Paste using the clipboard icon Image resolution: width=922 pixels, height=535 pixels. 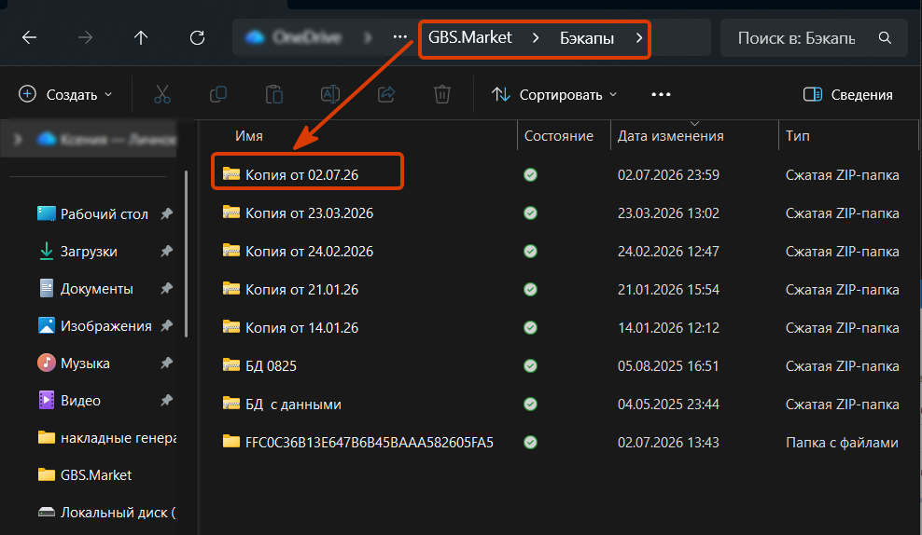274,94
